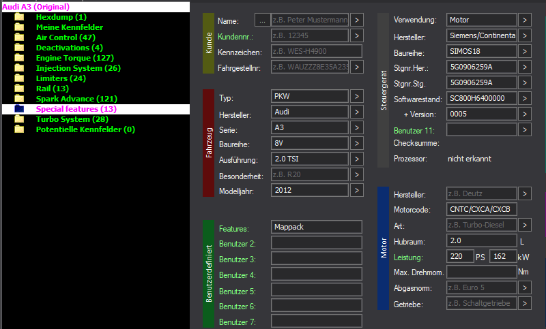The height and width of the screenshot is (329, 546).
Task: Click the Injection System (26) folder icon
Action: (x=20, y=68)
